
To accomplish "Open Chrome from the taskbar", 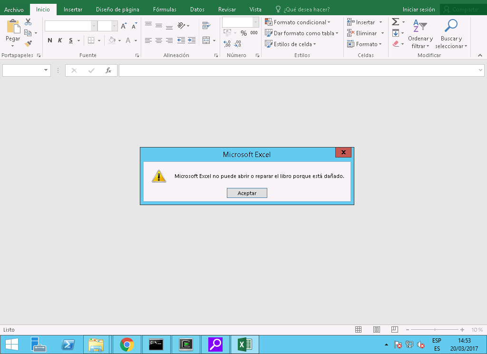I will click(x=127, y=344).
